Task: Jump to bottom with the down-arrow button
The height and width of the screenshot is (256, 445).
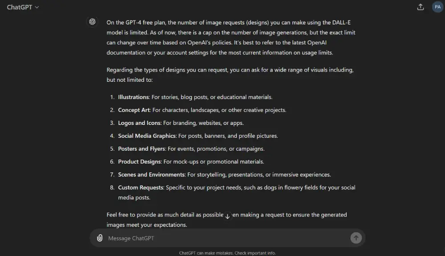Action: tap(227, 216)
